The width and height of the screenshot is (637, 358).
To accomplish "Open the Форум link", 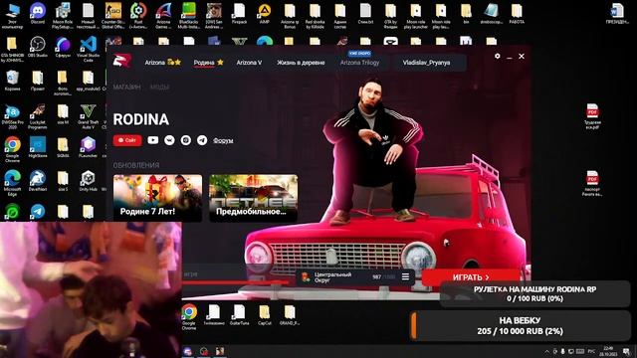I will [x=223, y=140].
